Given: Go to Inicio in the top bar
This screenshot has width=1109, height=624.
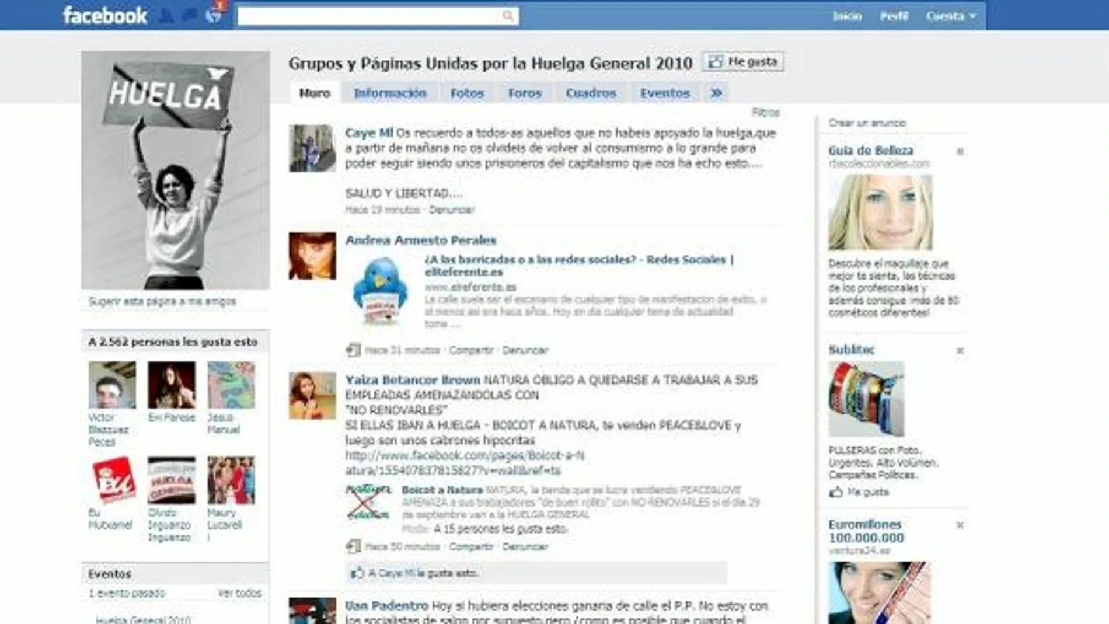Looking at the screenshot, I should pos(847,16).
